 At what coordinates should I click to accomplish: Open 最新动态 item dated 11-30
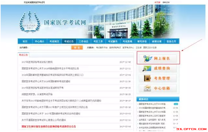tap(152, 112)
